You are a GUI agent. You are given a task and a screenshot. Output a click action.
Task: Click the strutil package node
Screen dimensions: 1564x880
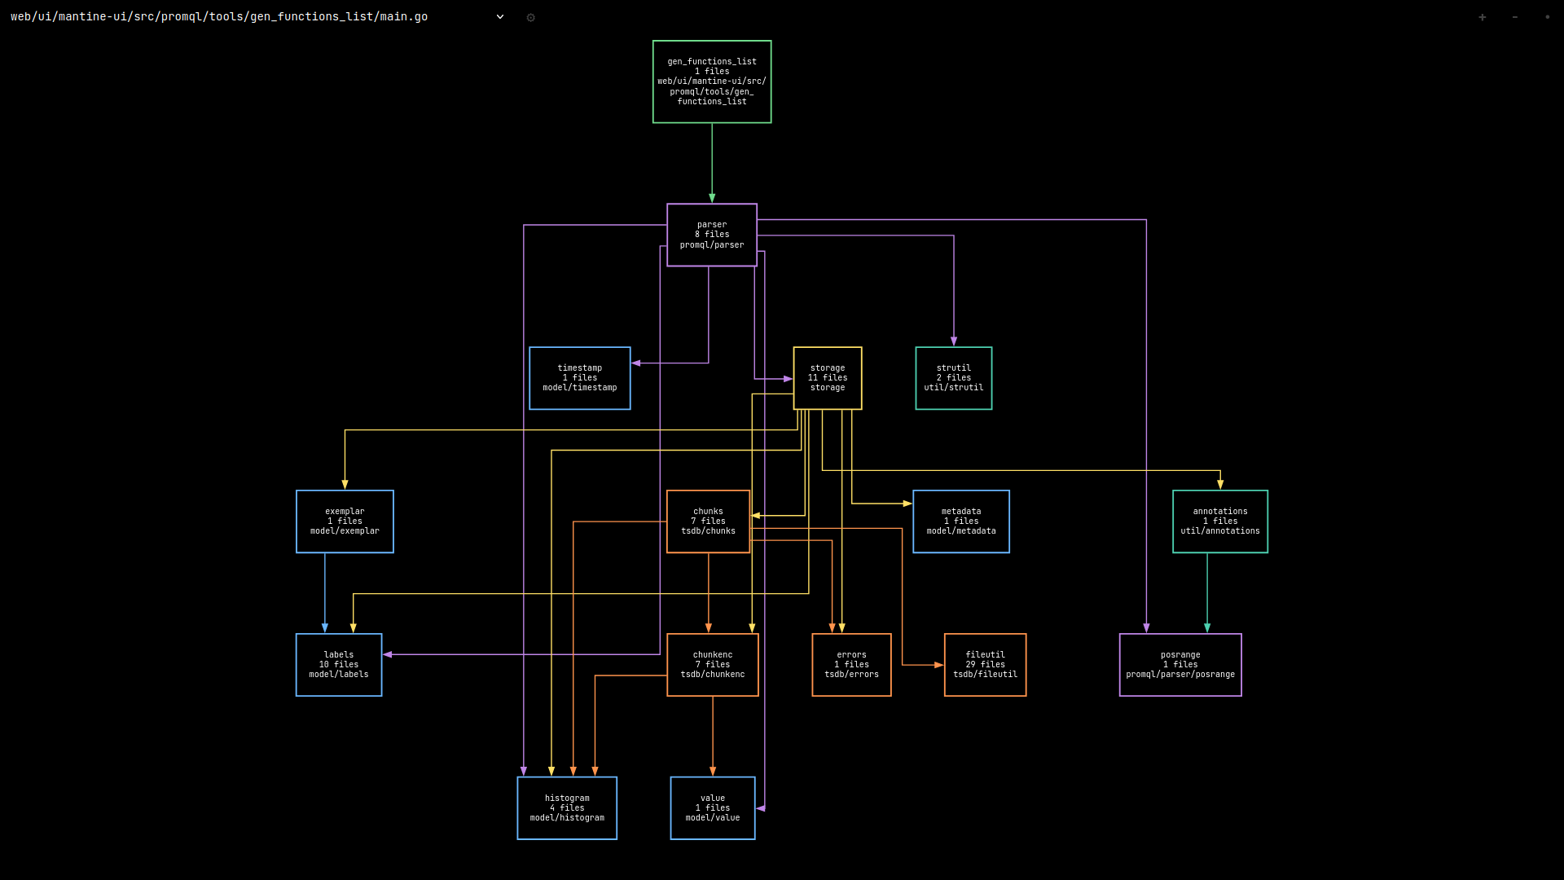tap(953, 378)
